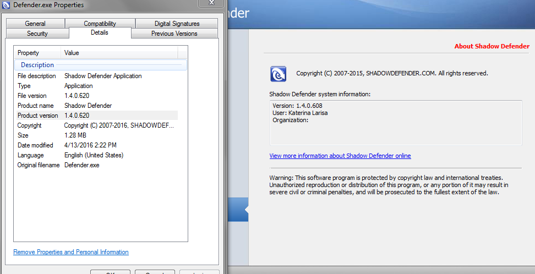Select the Original filename row
This screenshot has width=535, height=274.
[96, 165]
